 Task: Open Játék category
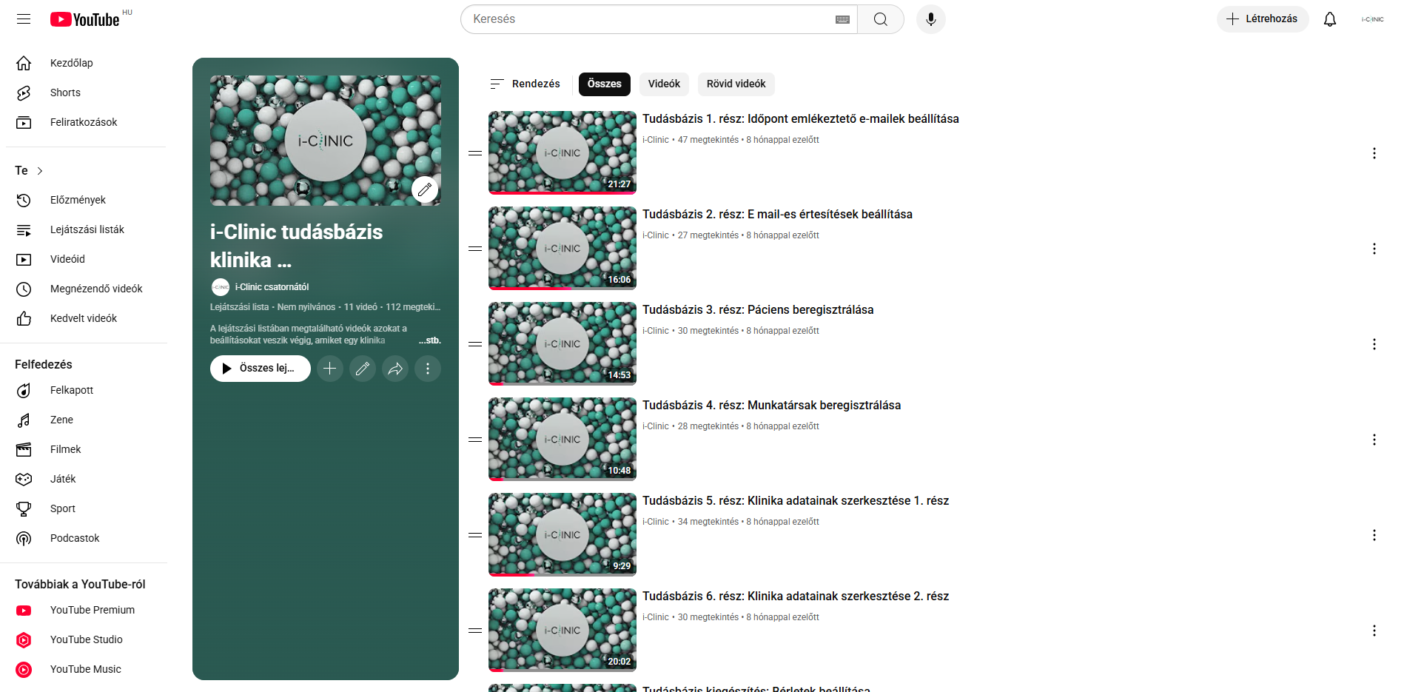pyautogui.click(x=86, y=479)
